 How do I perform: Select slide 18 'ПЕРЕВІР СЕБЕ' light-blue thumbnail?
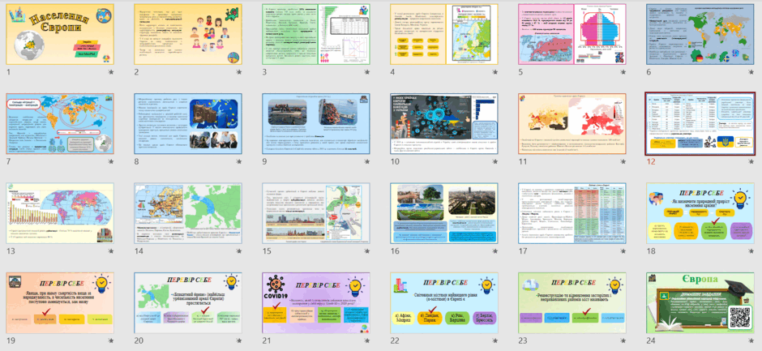point(700,213)
